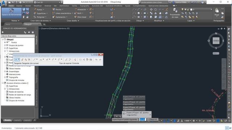
Task: Open the Civil 3D workspace dropdown
Action: 47,3
